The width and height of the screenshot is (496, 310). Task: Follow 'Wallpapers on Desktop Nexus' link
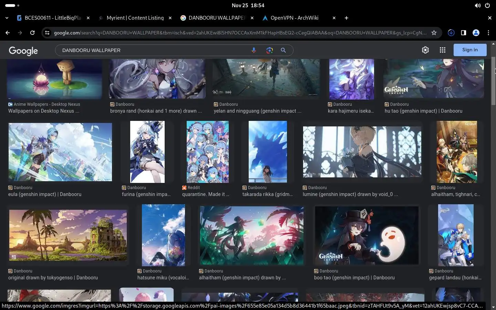[44, 111]
